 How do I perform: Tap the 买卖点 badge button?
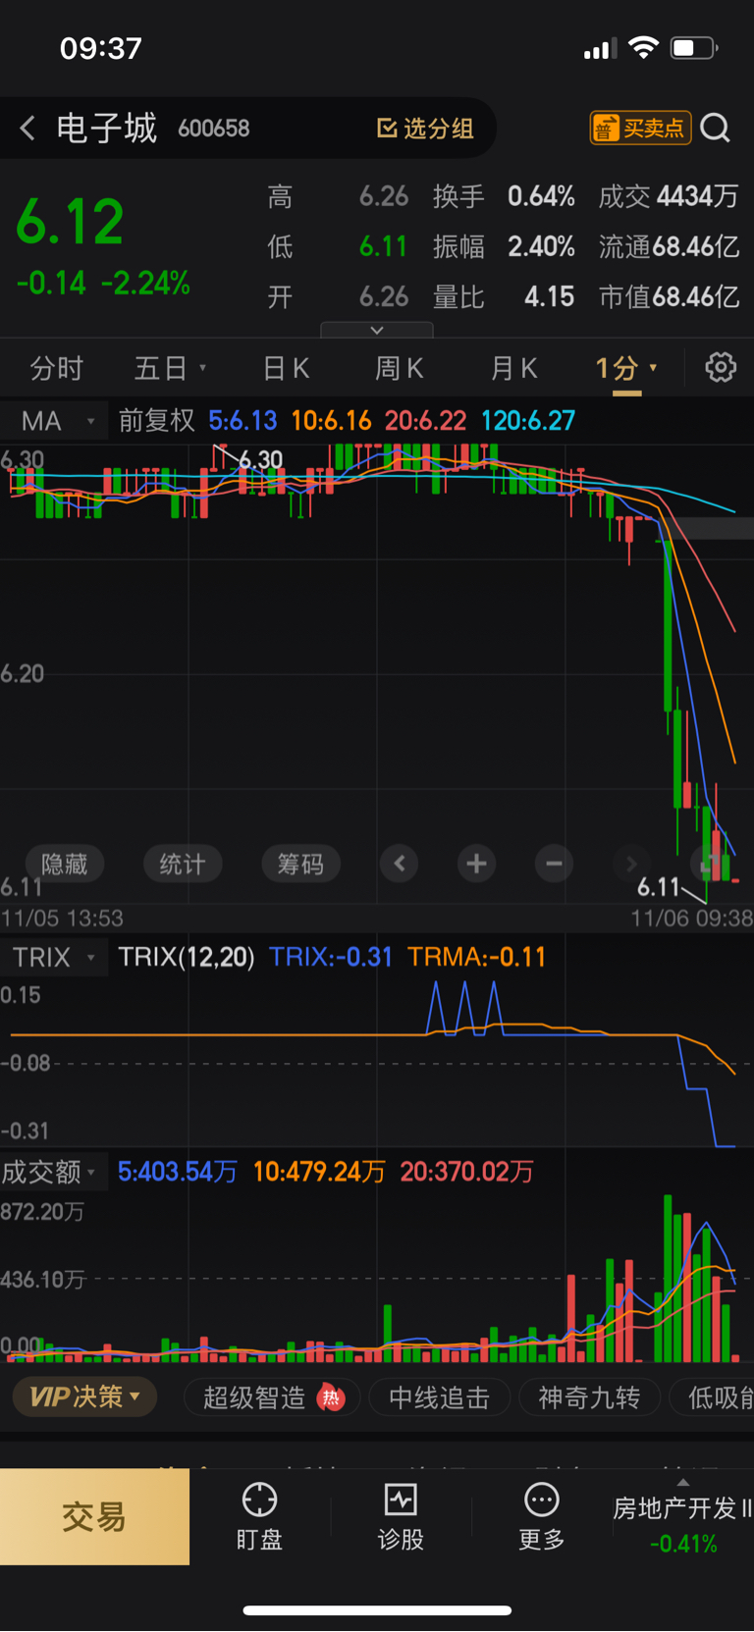640,128
